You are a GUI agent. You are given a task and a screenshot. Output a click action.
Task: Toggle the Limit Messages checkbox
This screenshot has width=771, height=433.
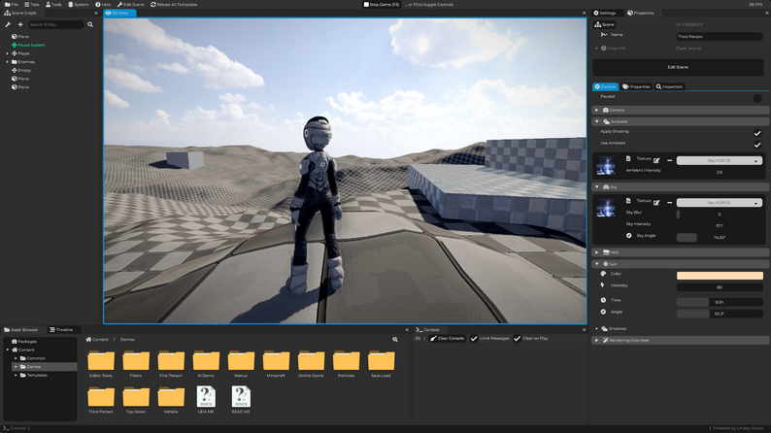(474, 338)
